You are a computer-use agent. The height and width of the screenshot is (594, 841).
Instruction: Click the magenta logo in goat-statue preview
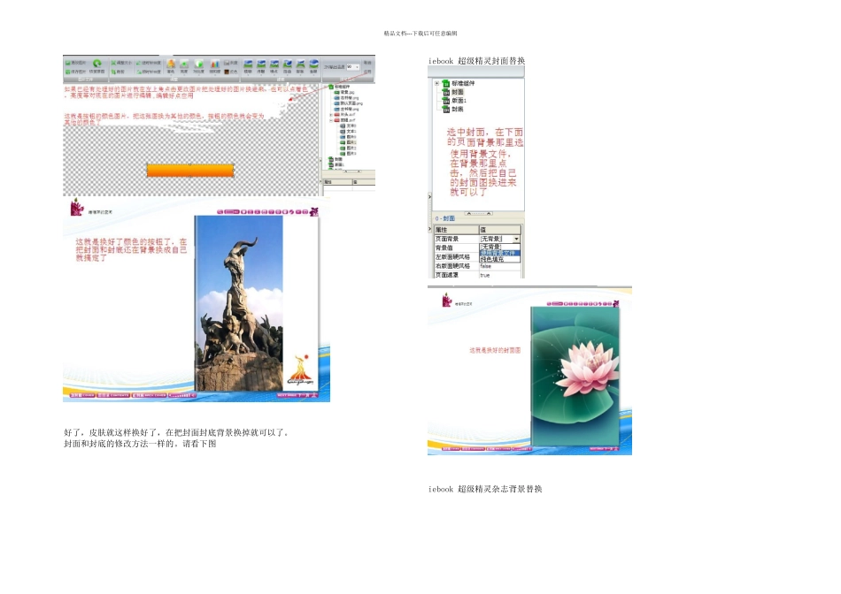(77, 208)
